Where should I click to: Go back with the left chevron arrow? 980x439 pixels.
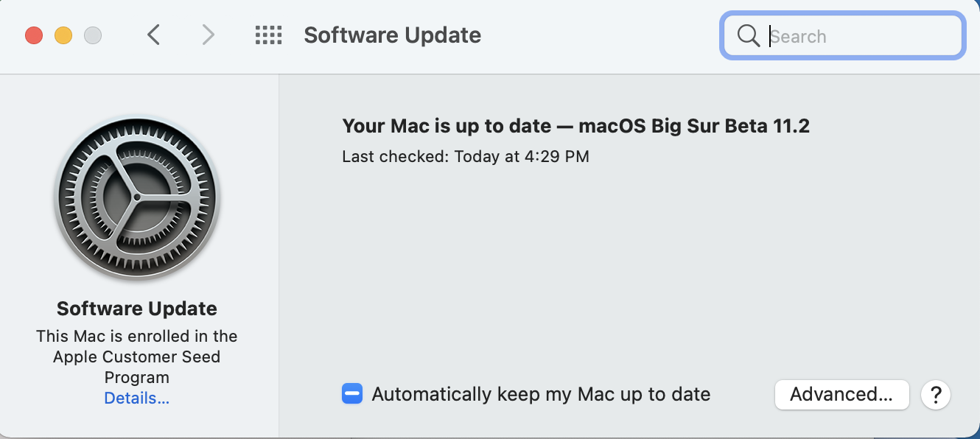153,35
